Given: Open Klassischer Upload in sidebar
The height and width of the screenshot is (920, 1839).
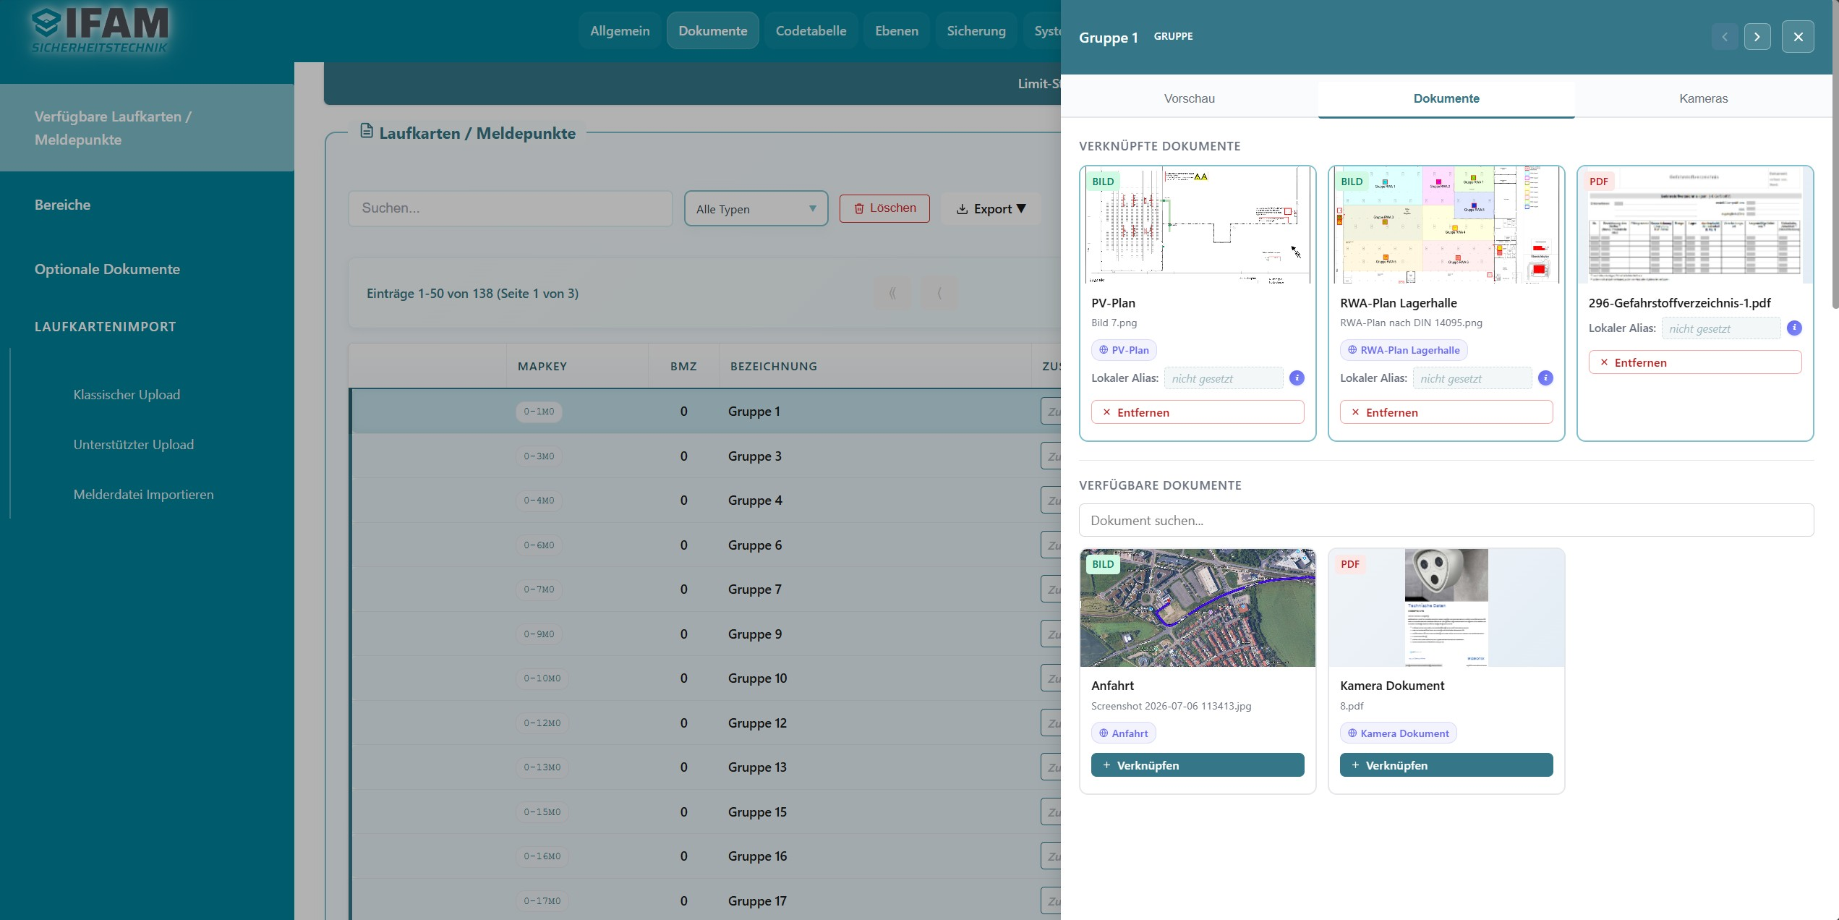Looking at the screenshot, I should pos(127,395).
